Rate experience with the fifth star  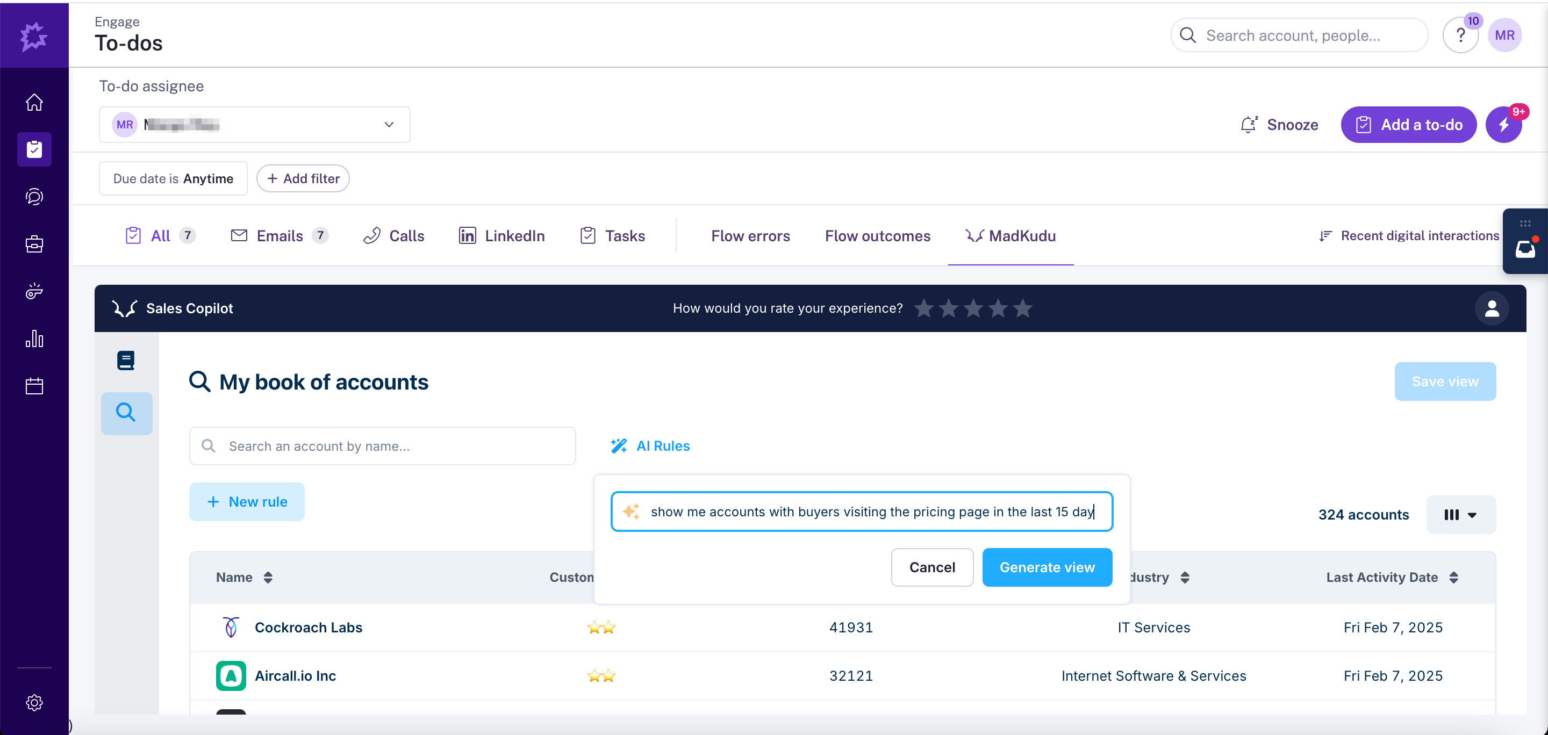1023,308
